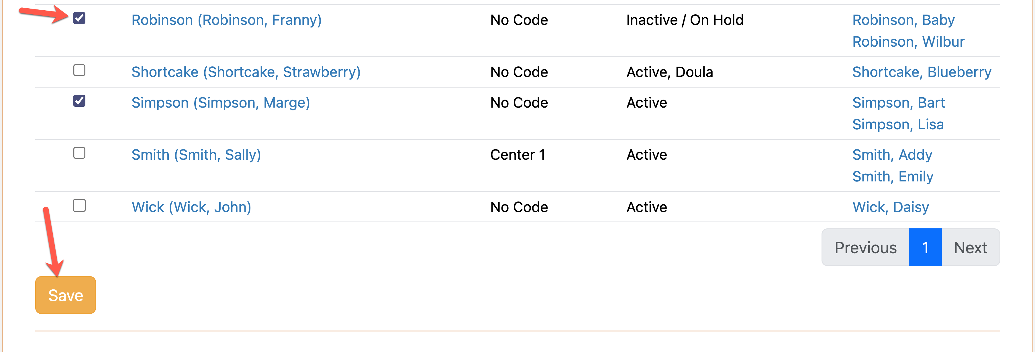The image size is (1035, 352).
Task: View child Robinson, Wilbur
Action: [908, 42]
